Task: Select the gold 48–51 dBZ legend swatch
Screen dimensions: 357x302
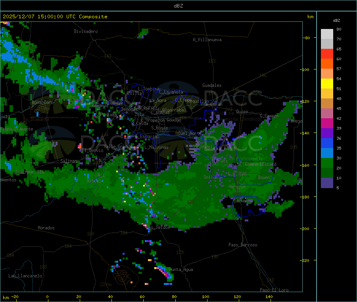Action: tap(327, 94)
